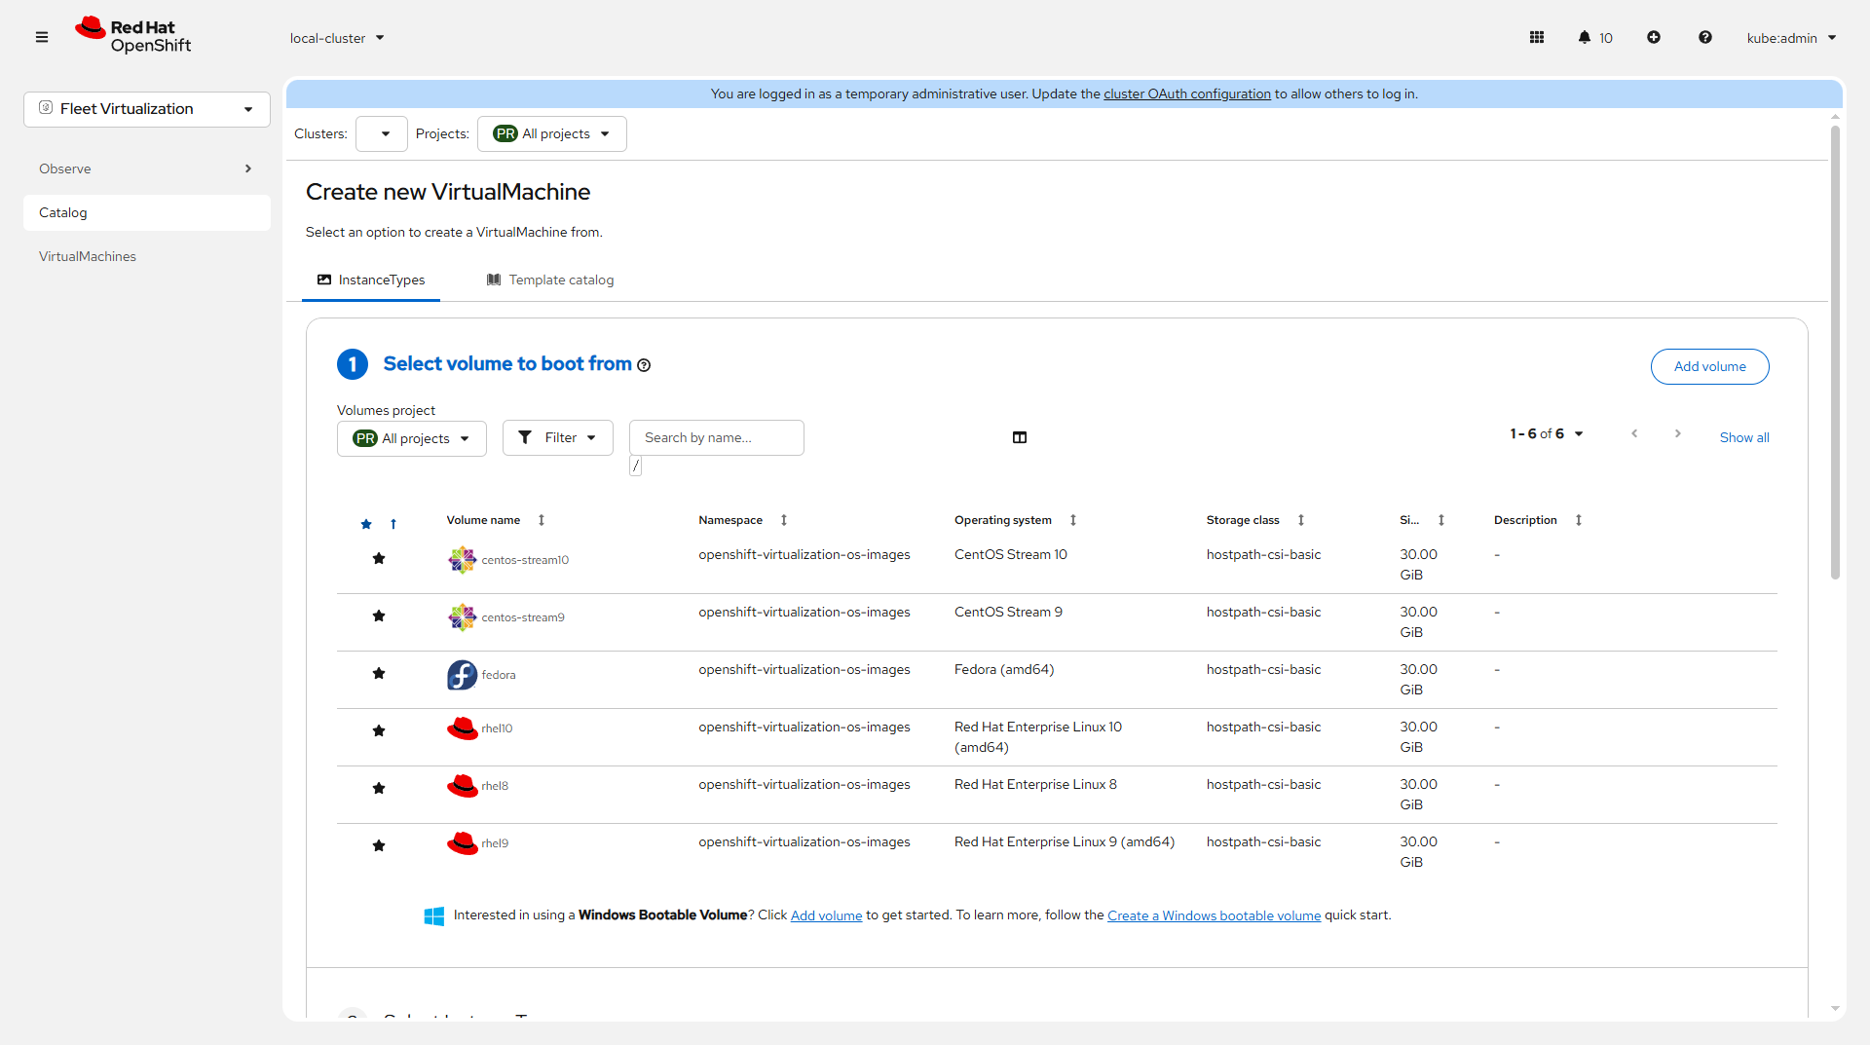1870x1045 pixels.
Task: Open the help question mark menu
Action: coord(1705,38)
